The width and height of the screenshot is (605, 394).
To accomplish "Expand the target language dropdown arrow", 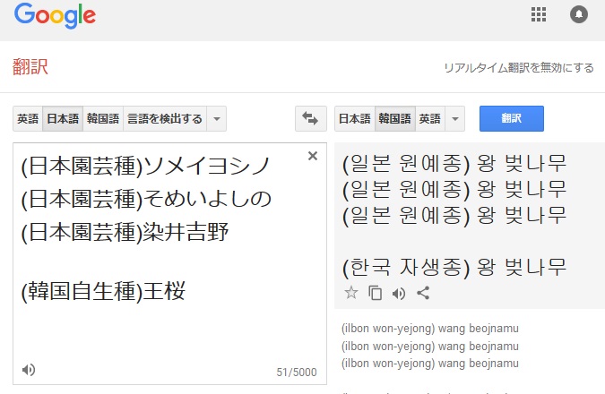I will [455, 118].
